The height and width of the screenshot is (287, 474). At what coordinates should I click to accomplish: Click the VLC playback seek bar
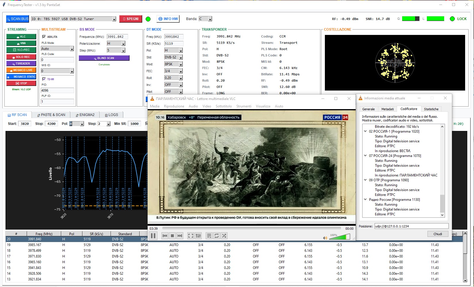tap(251, 229)
